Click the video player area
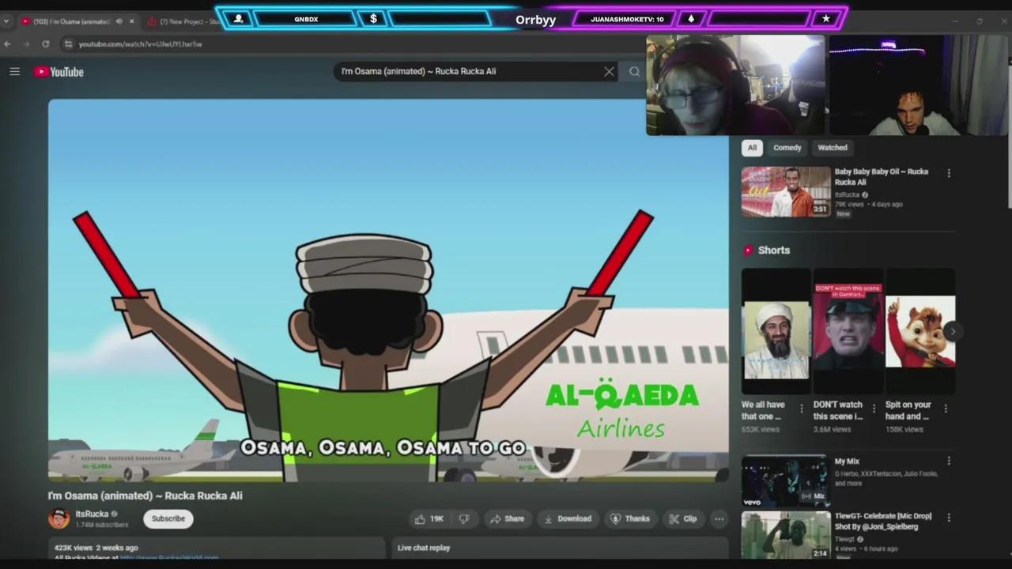This screenshot has height=569, width=1012. click(388, 290)
